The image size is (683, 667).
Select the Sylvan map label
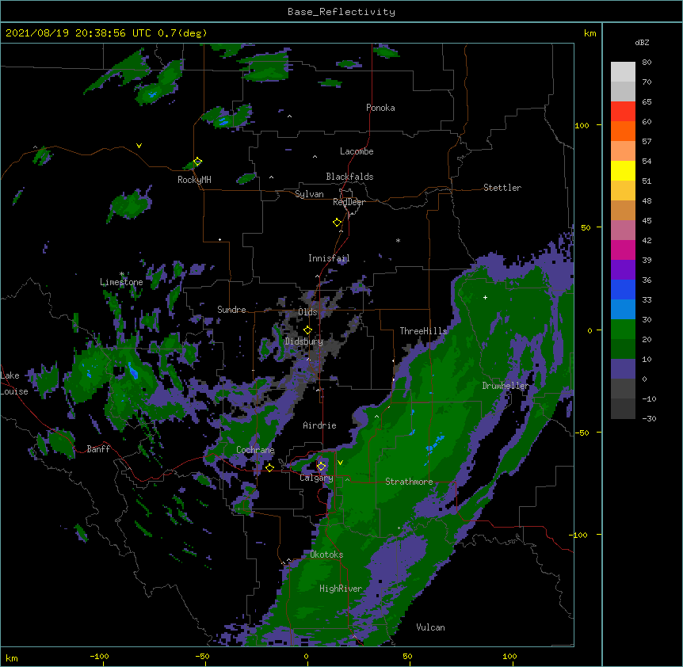tap(309, 194)
